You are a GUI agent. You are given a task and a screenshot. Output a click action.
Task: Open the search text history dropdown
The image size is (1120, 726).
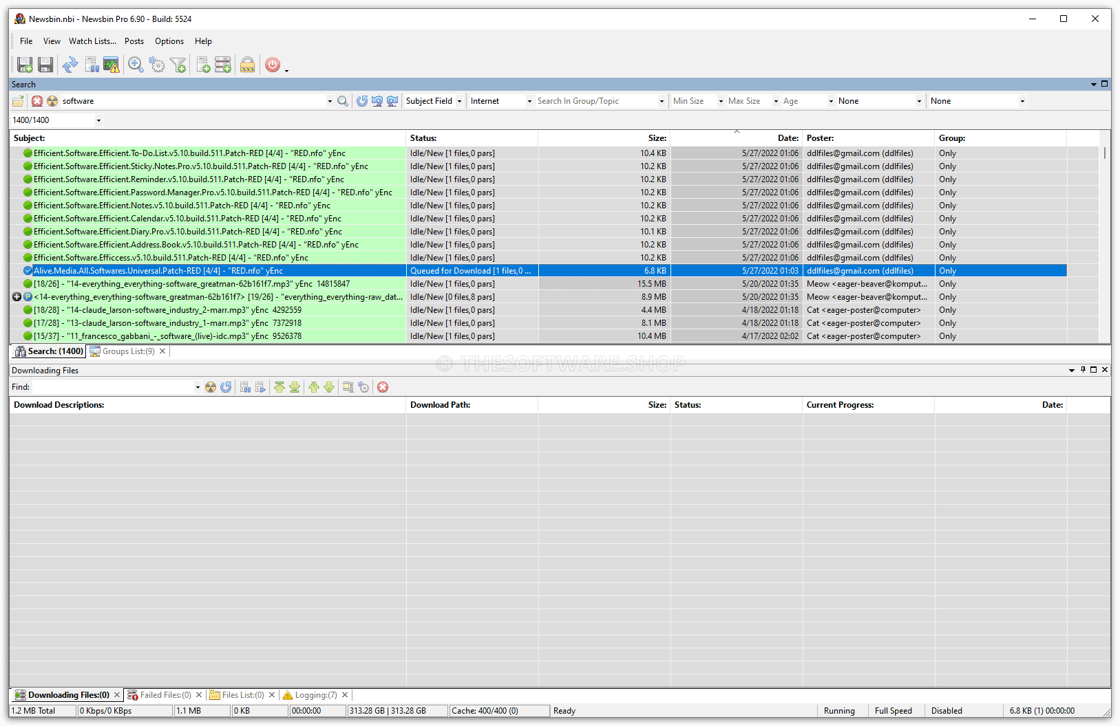(x=330, y=101)
